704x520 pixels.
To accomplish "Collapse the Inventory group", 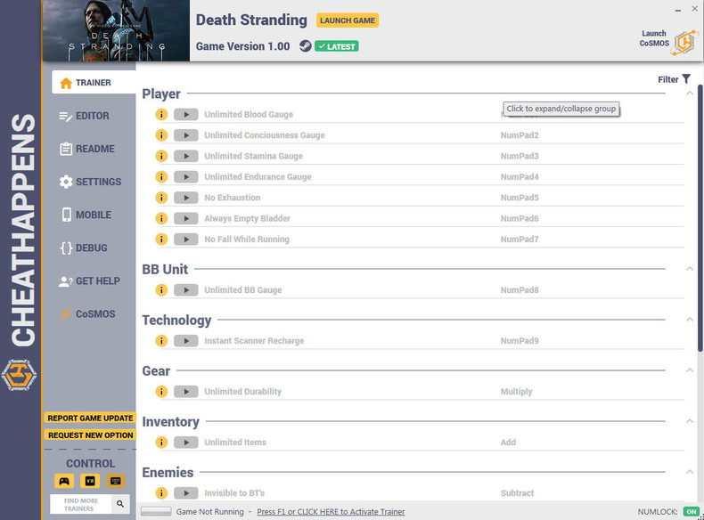I will click(x=690, y=421).
